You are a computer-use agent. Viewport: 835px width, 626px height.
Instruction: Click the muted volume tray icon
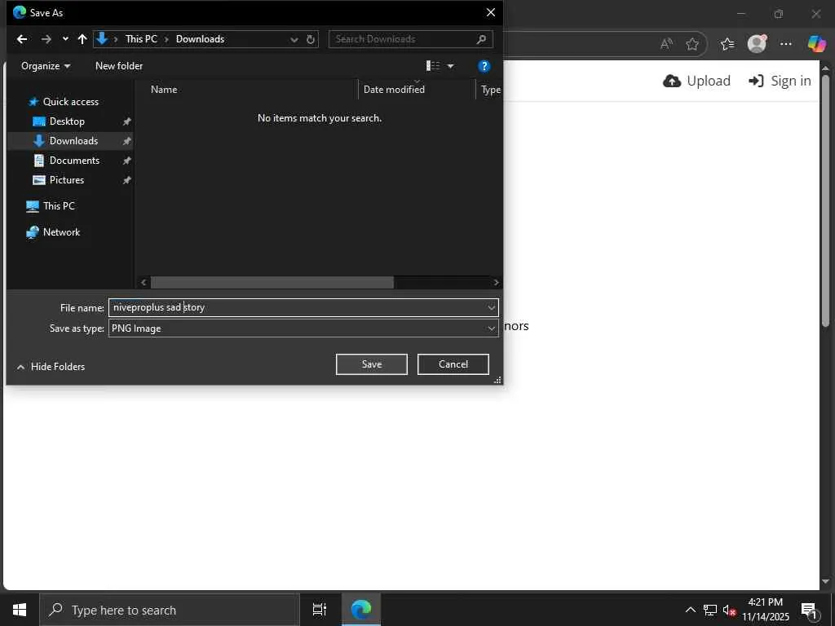coord(729,610)
